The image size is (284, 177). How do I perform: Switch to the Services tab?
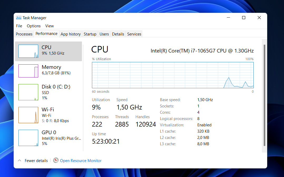(x=134, y=34)
